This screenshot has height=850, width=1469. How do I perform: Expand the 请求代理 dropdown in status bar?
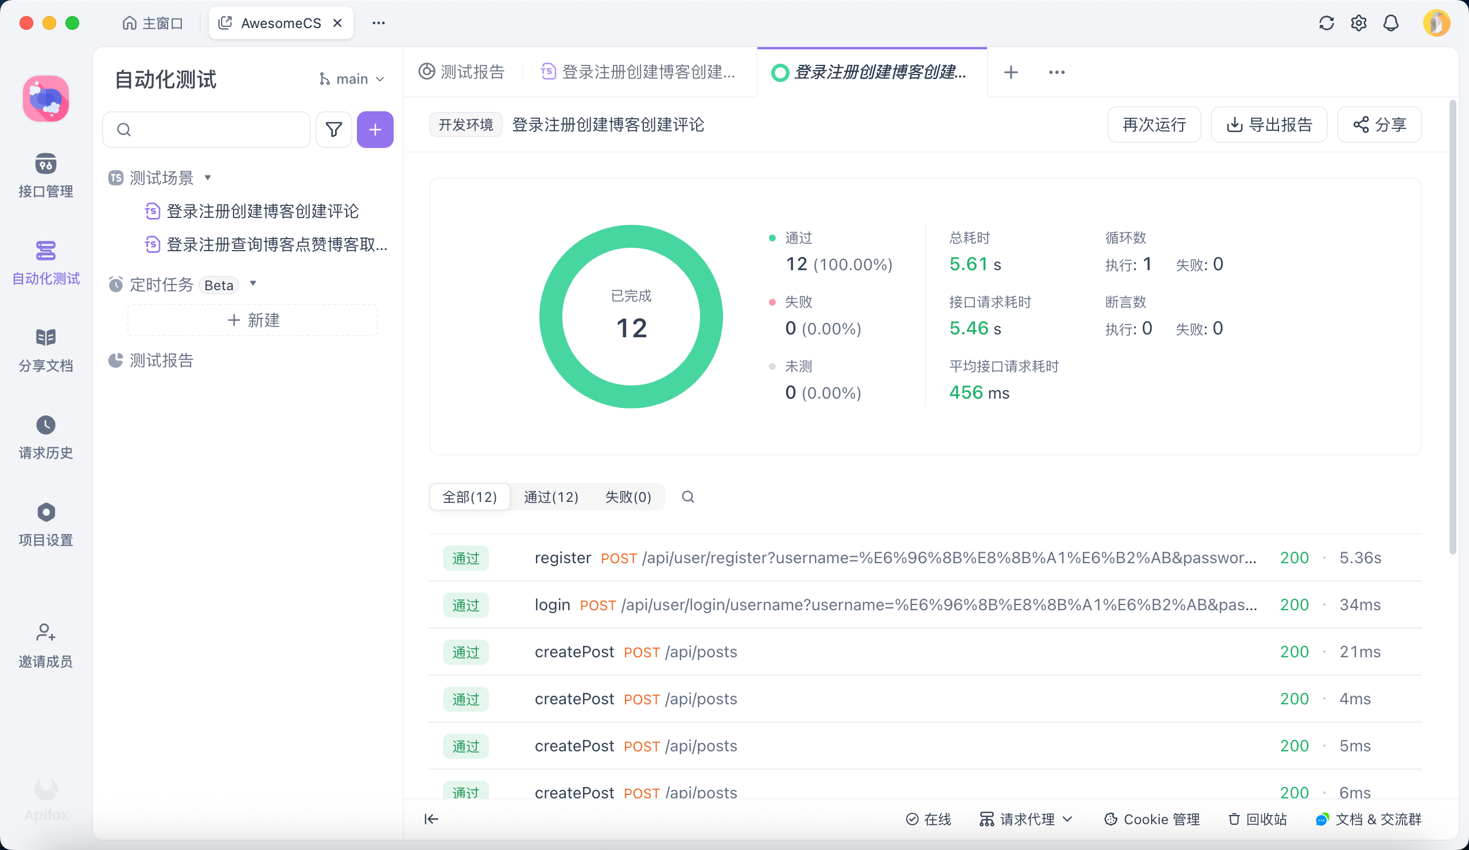[x=1026, y=819]
